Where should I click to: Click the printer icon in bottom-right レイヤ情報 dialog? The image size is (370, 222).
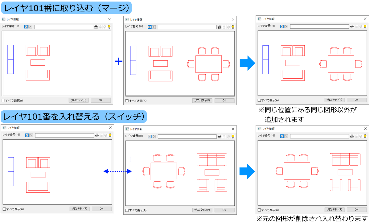(x=352, y=136)
